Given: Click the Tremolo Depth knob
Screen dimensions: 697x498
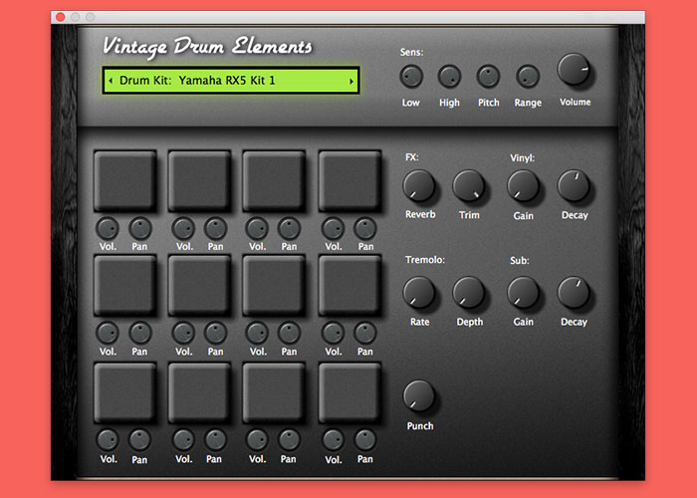Looking at the screenshot, I should point(468,292).
